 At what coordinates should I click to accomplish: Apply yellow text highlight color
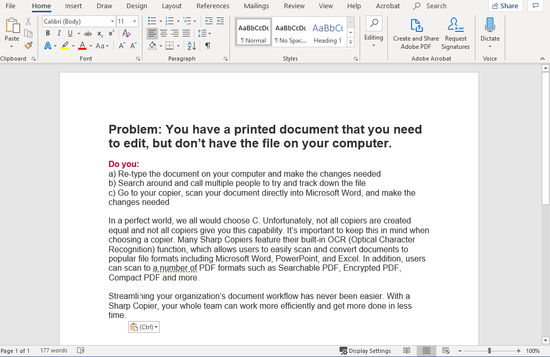pyautogui.click(x=65, y=46)
